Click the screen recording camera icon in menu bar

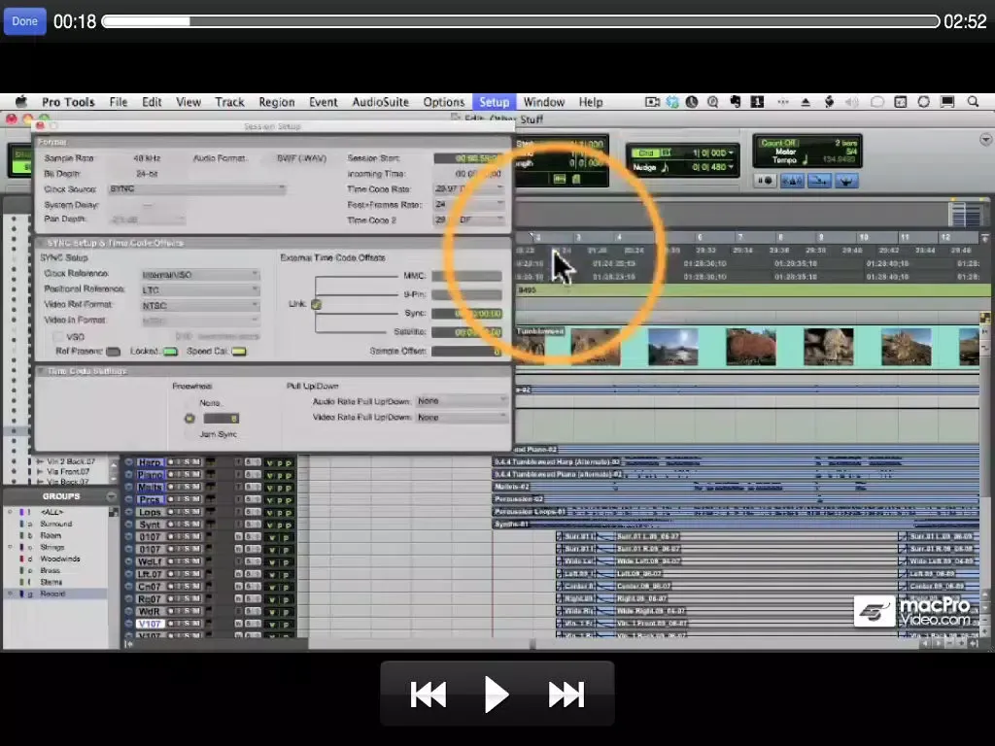pyautogui.click(x=652, y=101)
